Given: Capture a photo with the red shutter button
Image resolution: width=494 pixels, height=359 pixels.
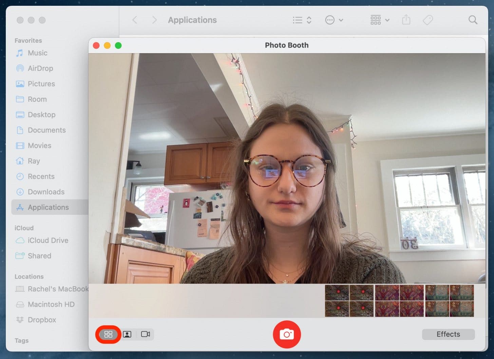Looking at the screenshot, I should 287,334.
